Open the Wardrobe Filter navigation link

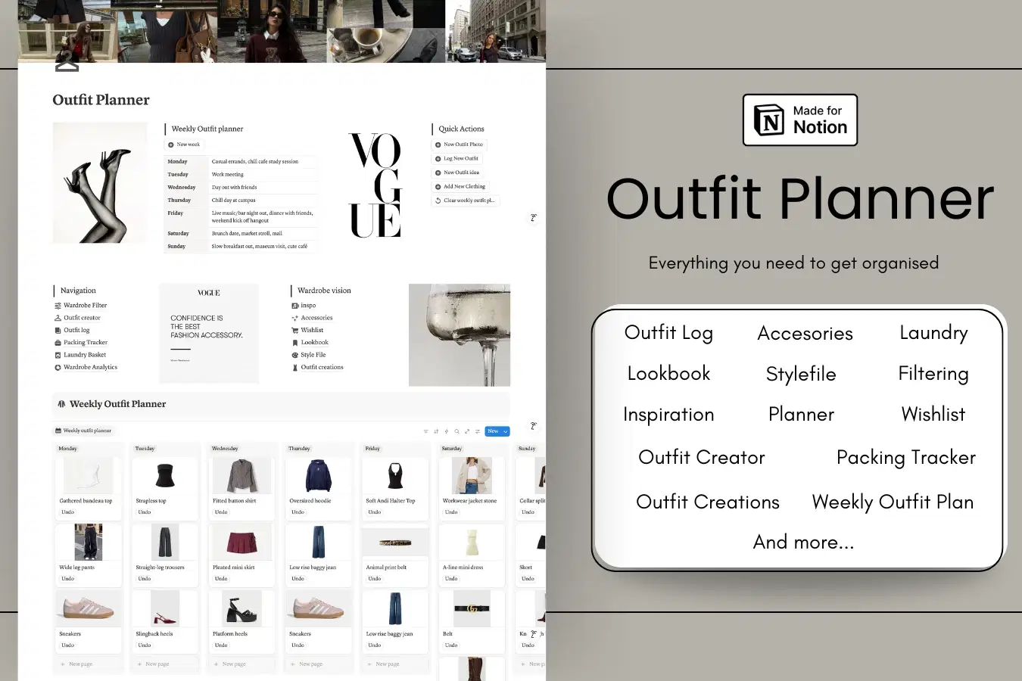85,306
